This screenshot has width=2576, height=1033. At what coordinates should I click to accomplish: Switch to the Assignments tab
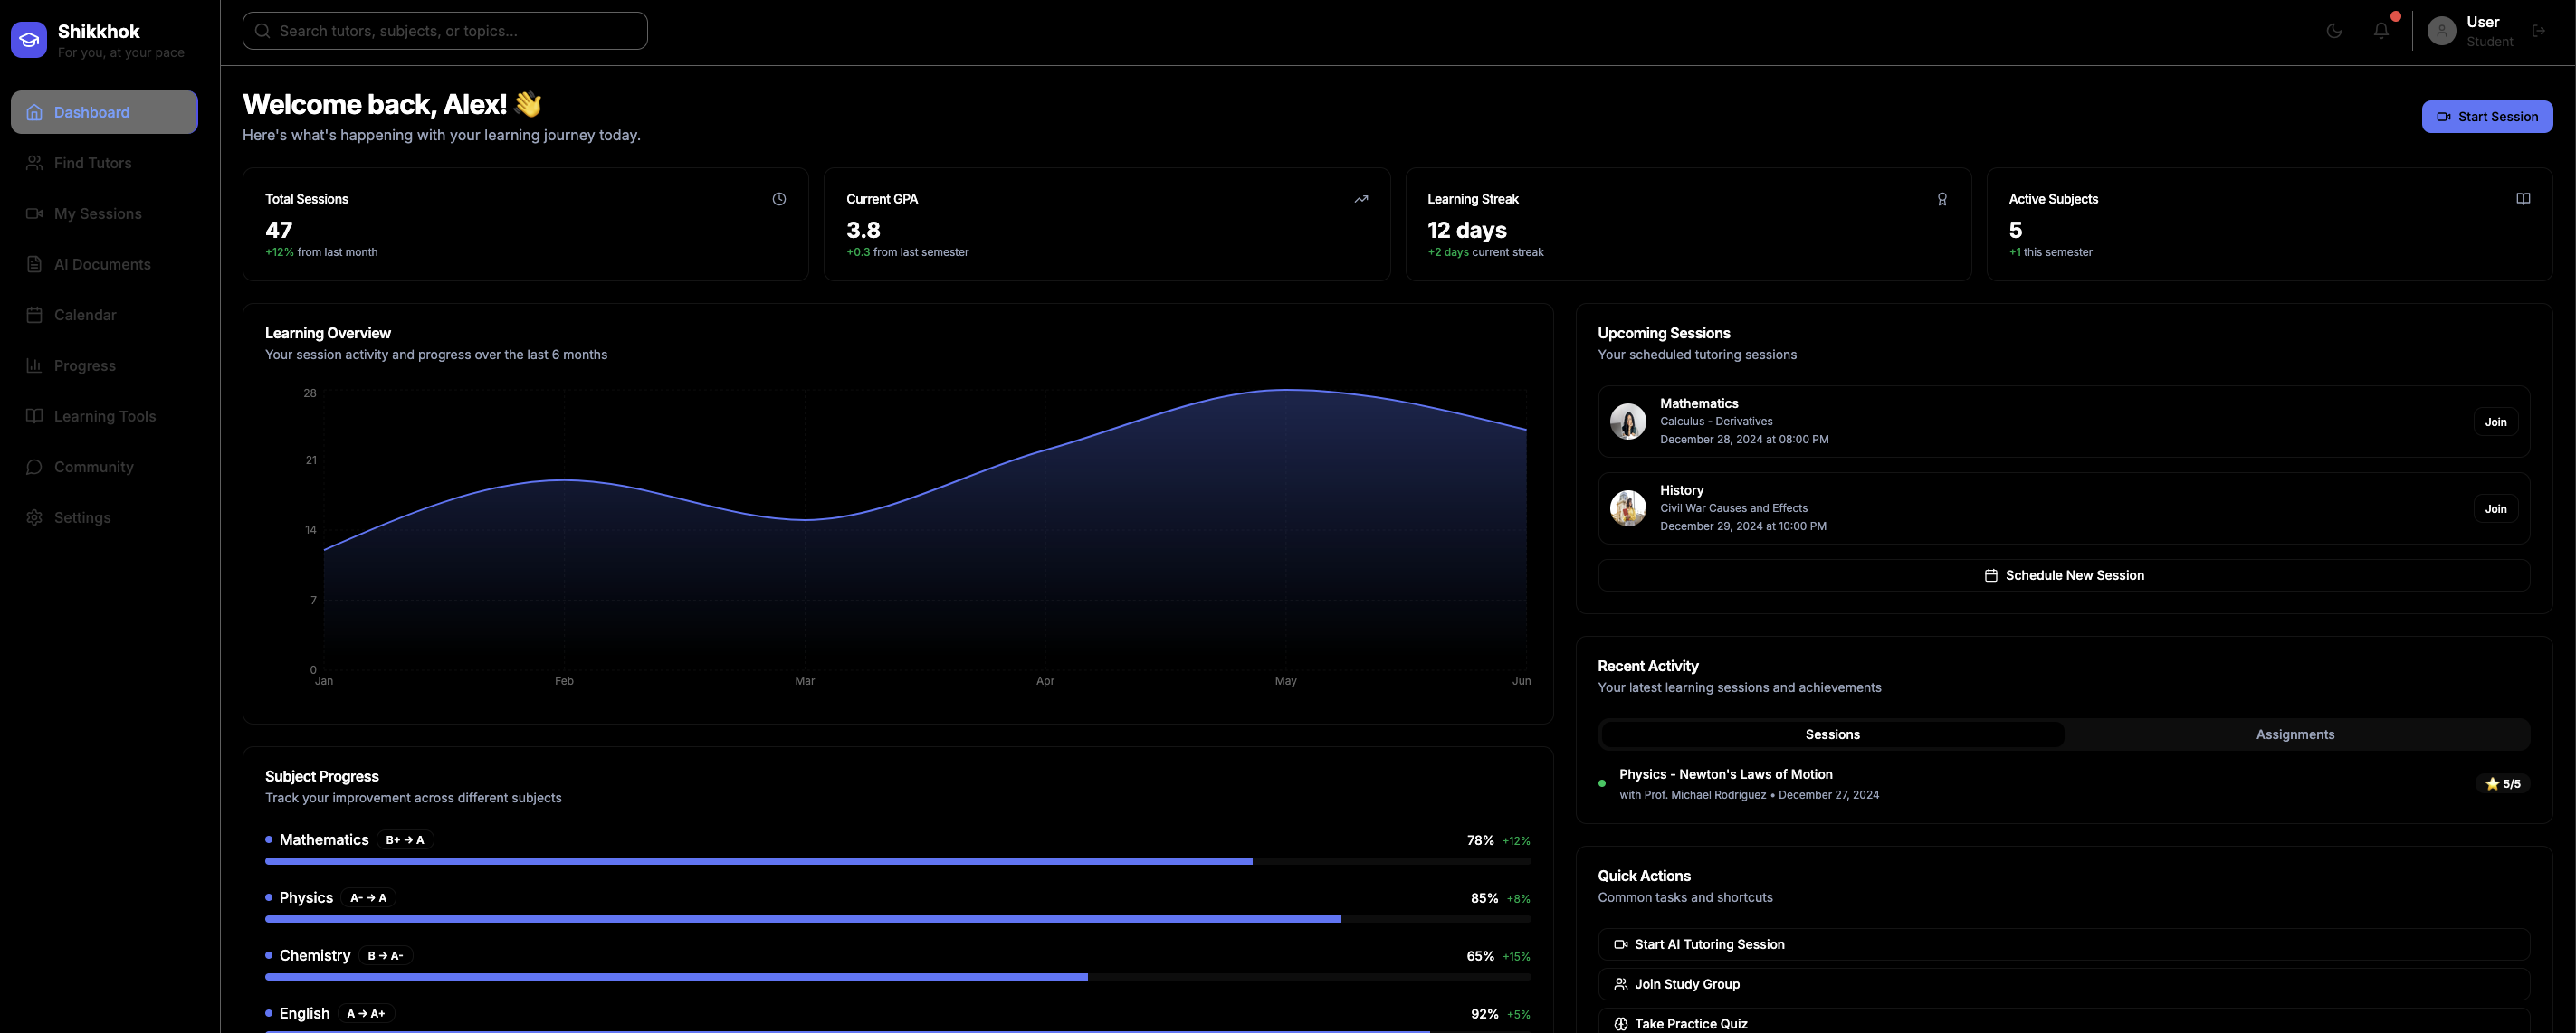click(2295, 734)
